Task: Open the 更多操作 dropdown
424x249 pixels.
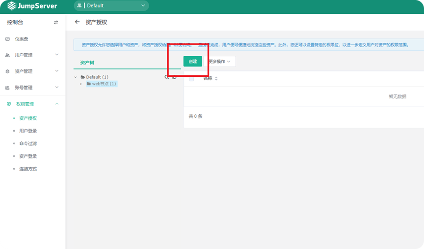Action: [219, 62]
